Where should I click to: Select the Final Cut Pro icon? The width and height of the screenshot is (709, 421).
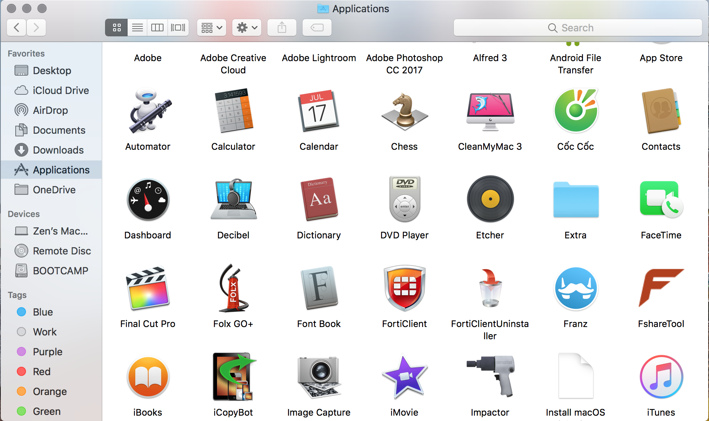coord(148,288)
